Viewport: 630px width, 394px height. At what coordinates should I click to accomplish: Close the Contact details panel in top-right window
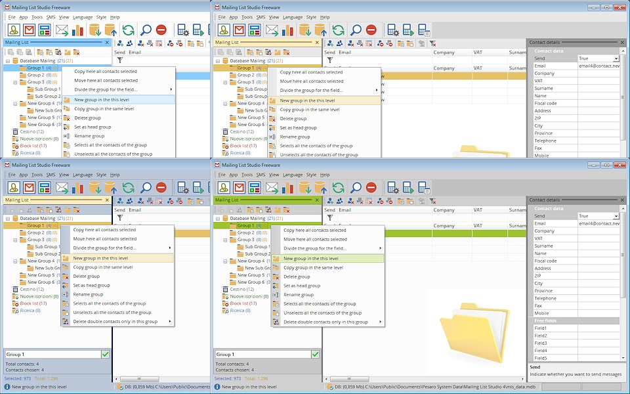coord(622,42)
